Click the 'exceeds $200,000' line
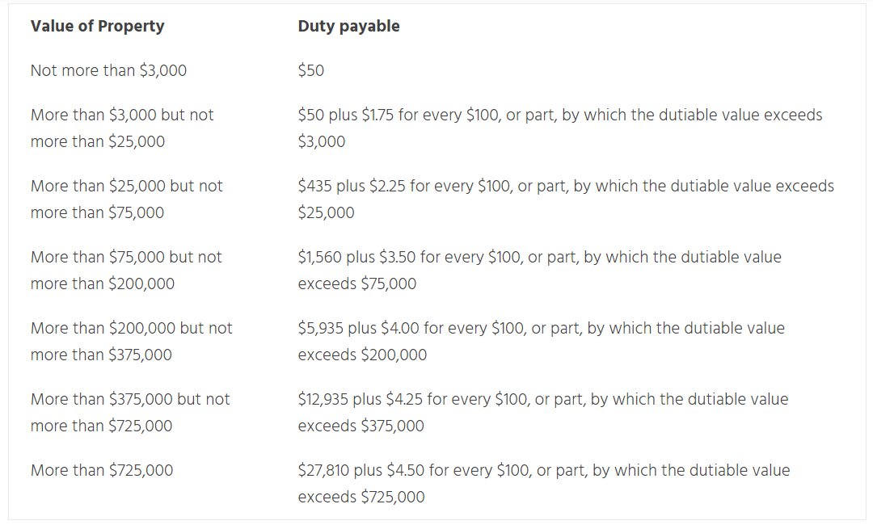This screenshot has width=873, height=525. 362,355
